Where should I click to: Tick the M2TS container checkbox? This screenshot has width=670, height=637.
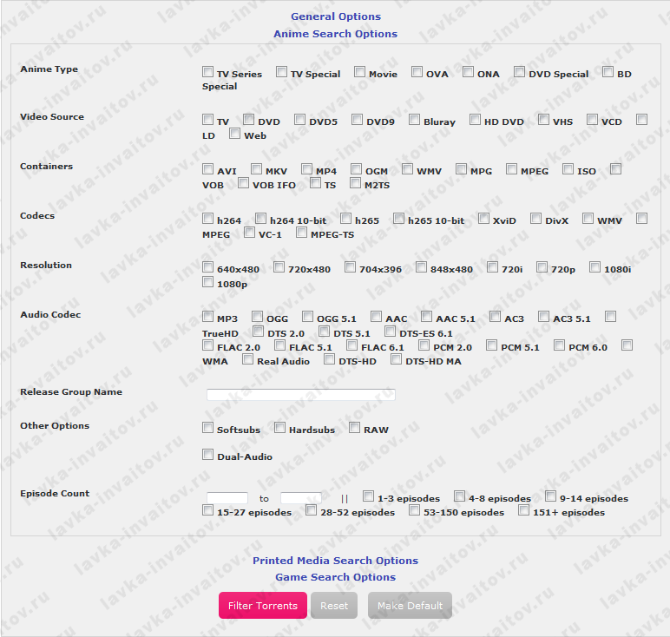pos(356,183)
